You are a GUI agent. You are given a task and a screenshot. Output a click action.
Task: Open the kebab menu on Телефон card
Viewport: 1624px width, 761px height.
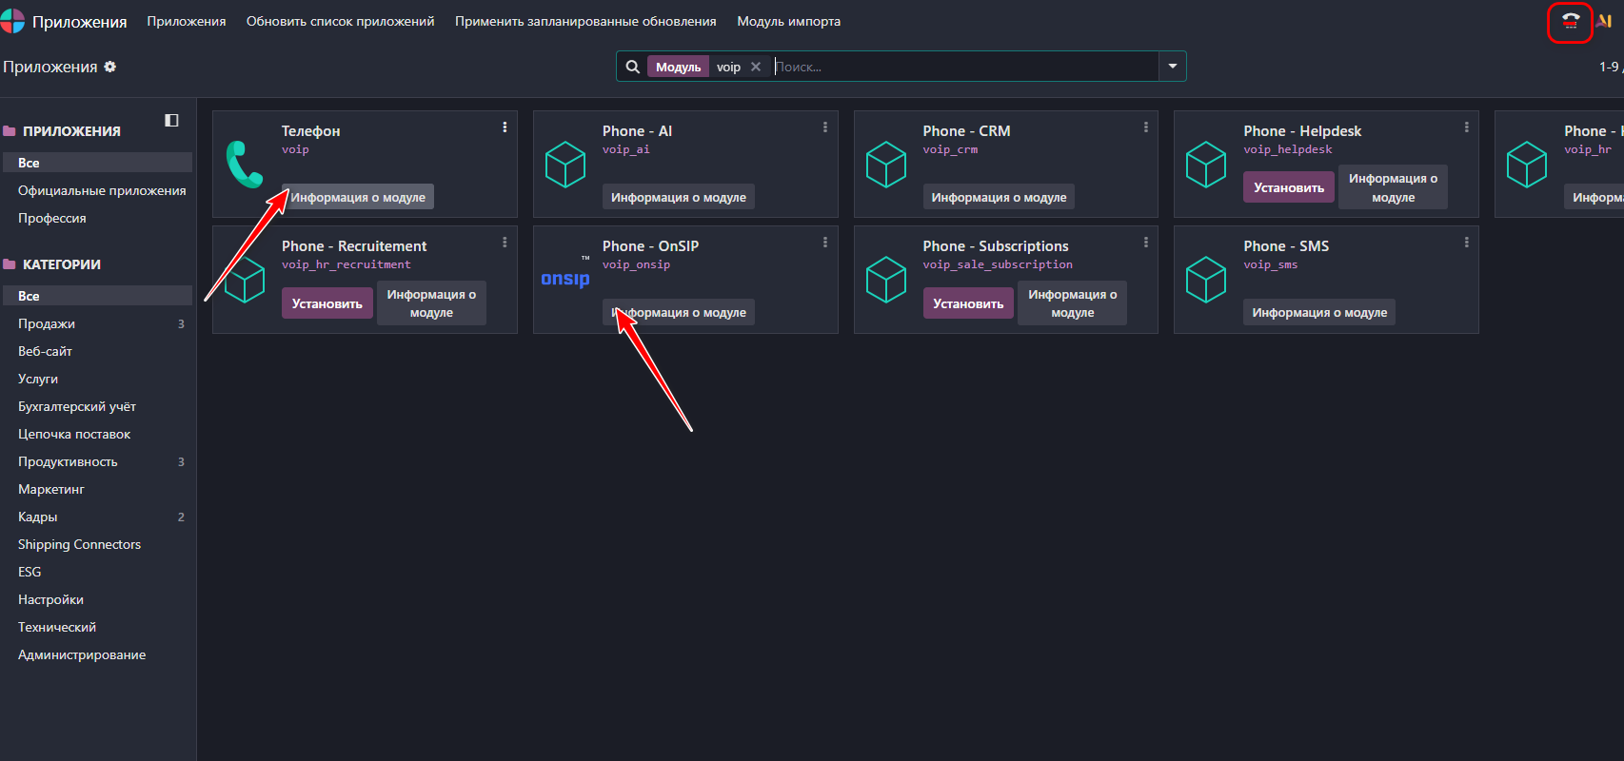505,127
